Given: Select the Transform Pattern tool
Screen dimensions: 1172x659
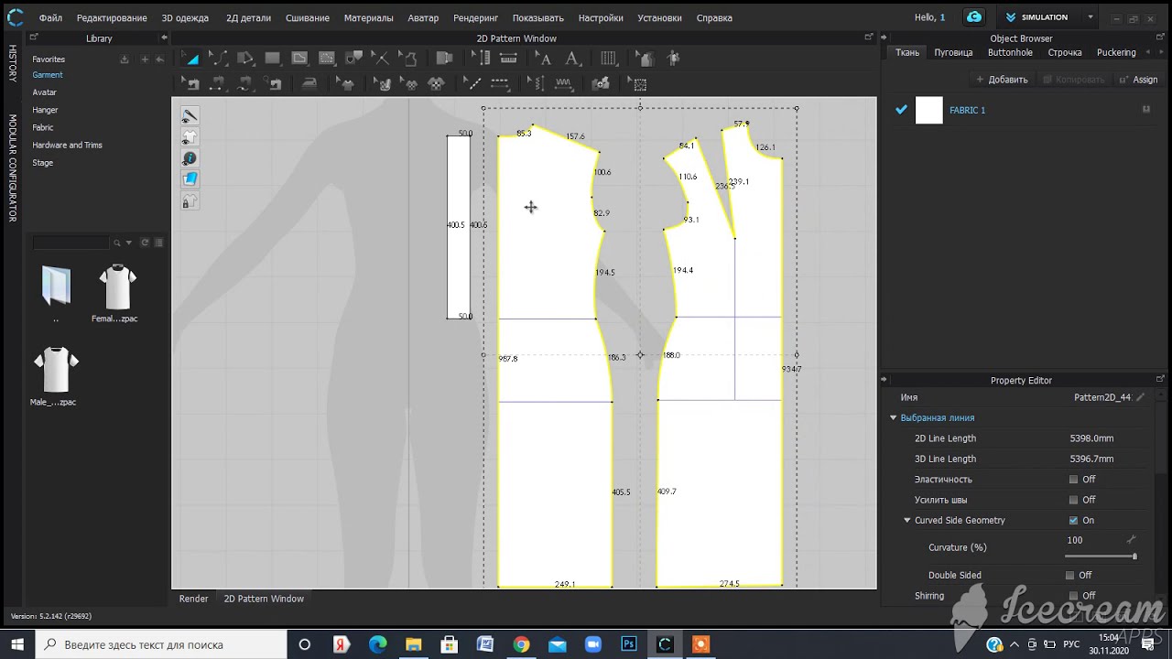Looking at the screenshot, I should tap(191, 58).
